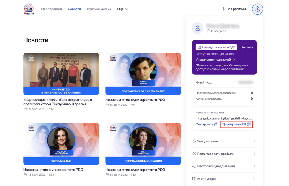Screen dimensions: 289x186
Task: Expand the Еще dropdown menu
Action: 123,9
